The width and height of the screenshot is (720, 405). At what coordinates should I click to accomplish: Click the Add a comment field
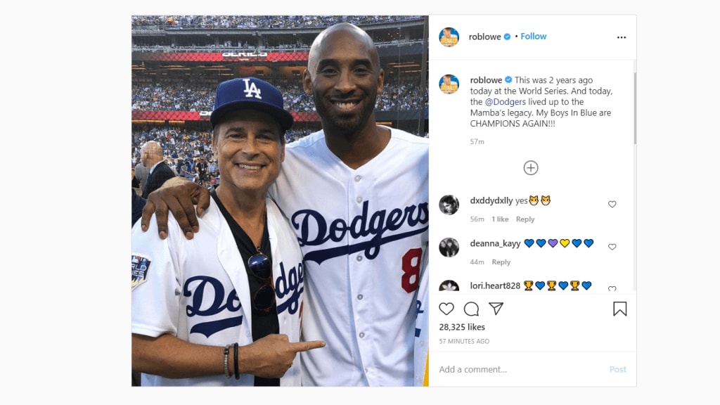520,370
